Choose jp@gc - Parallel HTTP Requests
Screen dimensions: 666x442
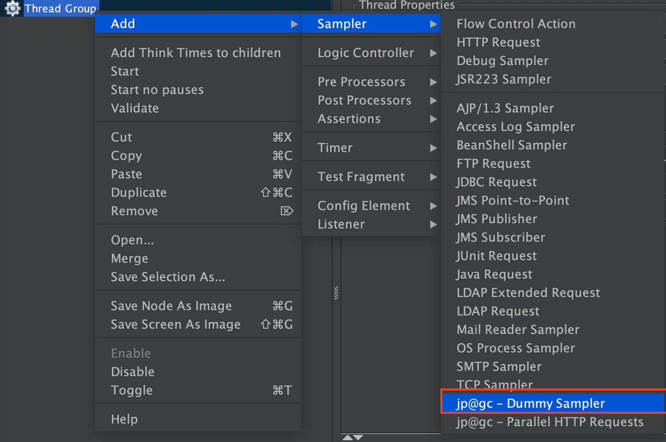coord(553,422)
